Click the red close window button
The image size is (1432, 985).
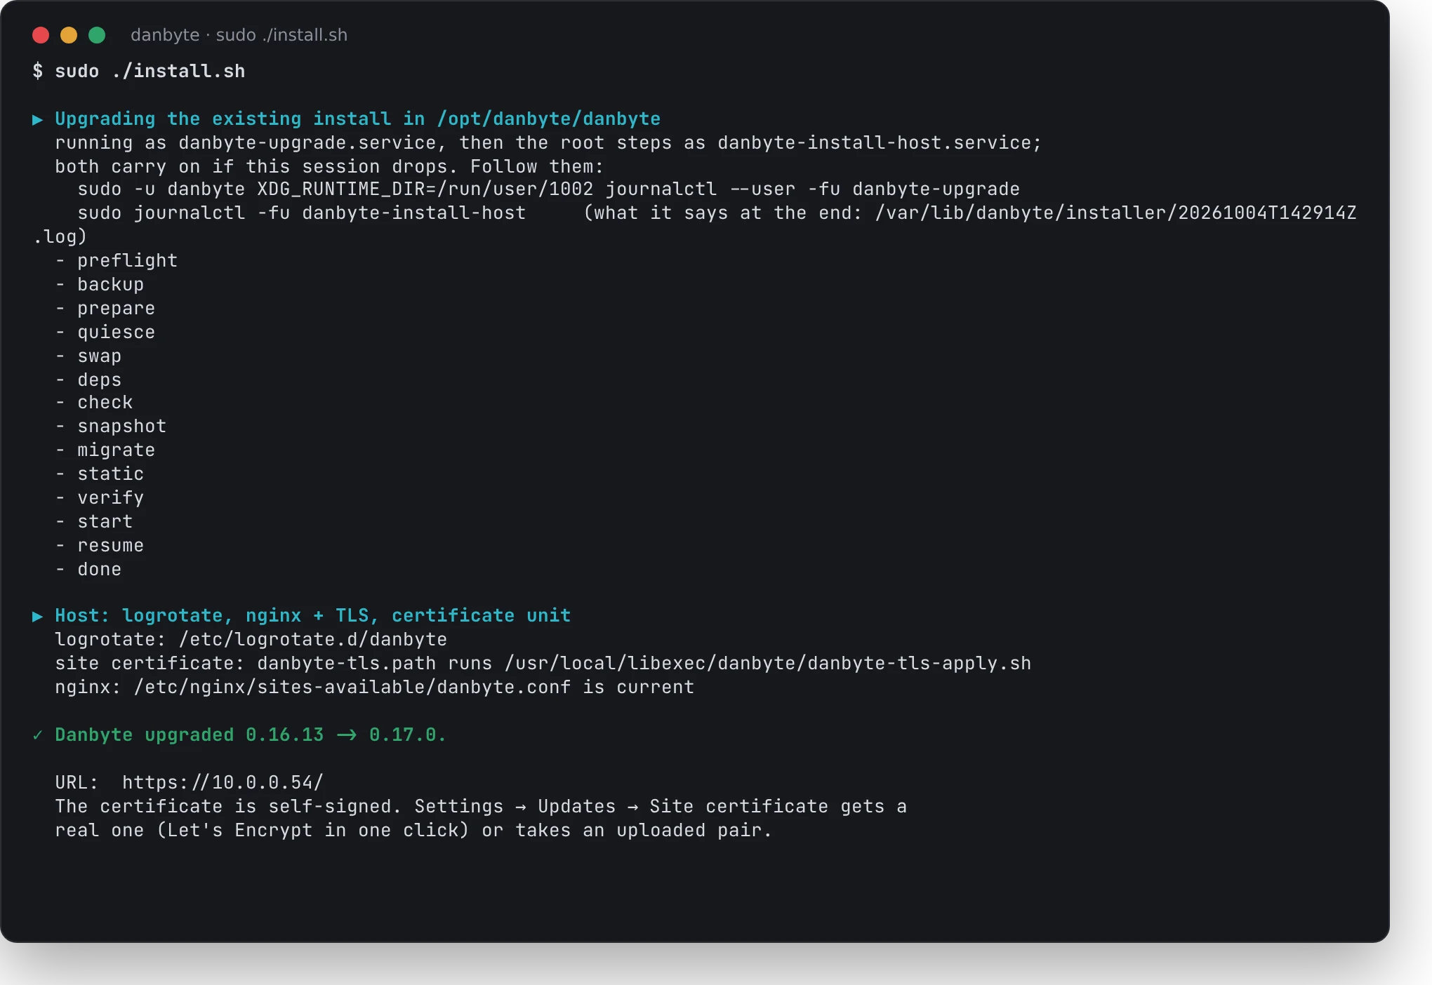pyautogui.click(x=41, y=35)
